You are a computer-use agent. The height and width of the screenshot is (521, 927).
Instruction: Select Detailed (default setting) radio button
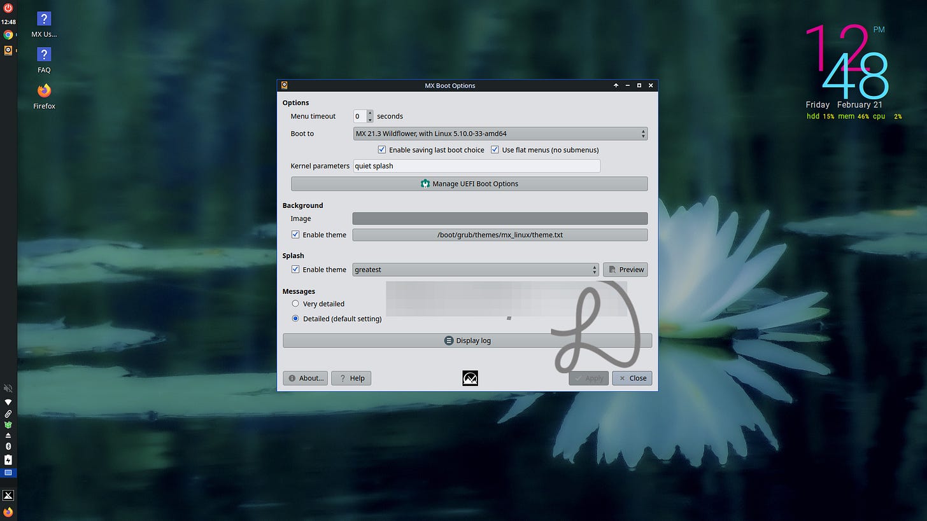coord(295,319)
